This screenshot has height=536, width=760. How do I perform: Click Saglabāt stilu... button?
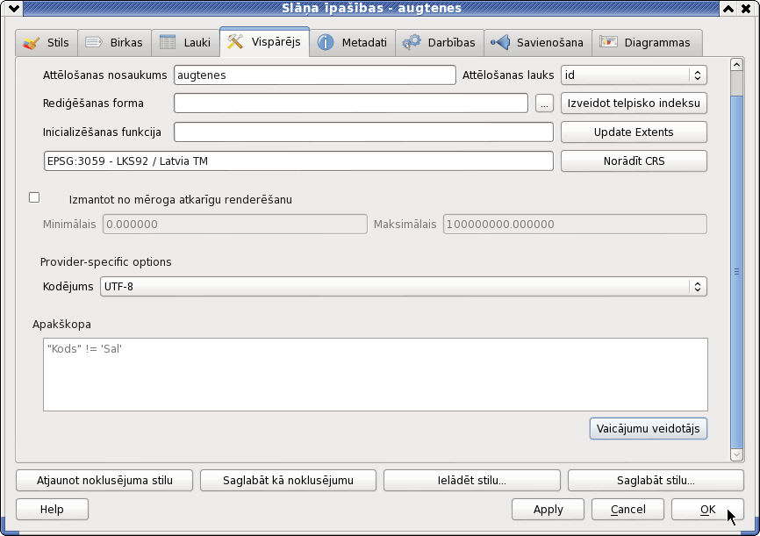pos(656,480)
